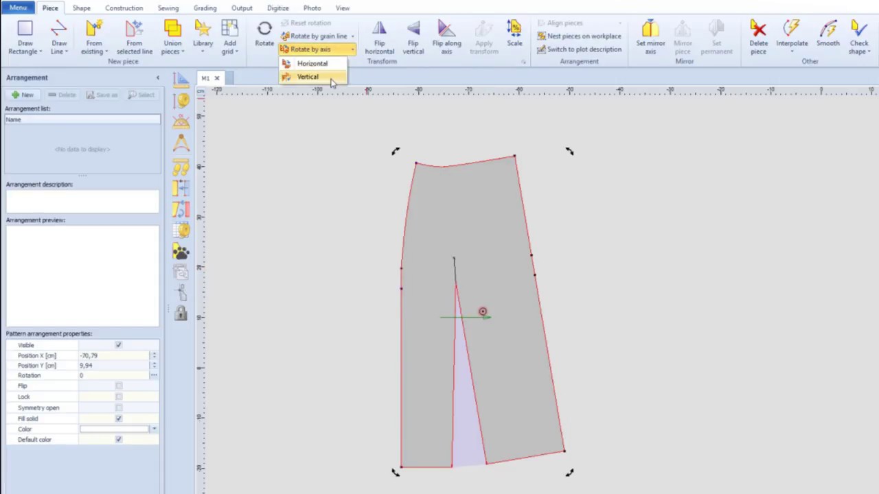This screenshot has height=494, width=879.
Task: Open the Library icon in the ribbon
Action: (x=203, y=29)
